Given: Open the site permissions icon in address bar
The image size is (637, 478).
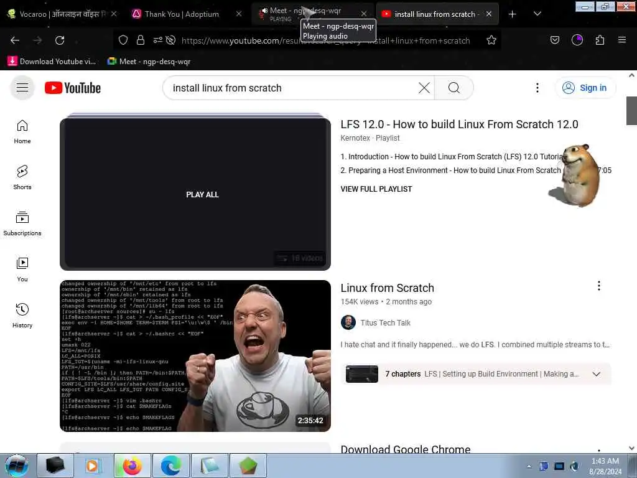Looking at the screenshot, I should [157, 40].
